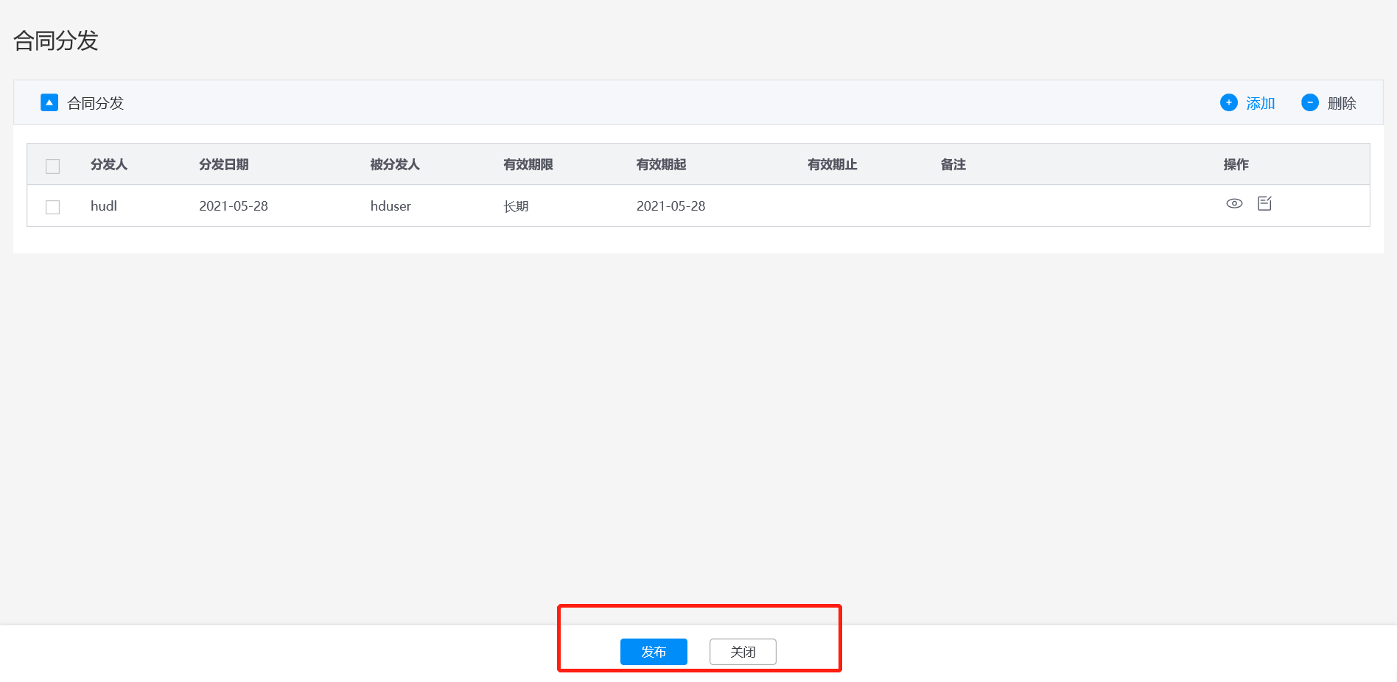Viewport: 1397px width, 682px height.
Task: Select the 有效期止 column header
Action: point(832,164)
